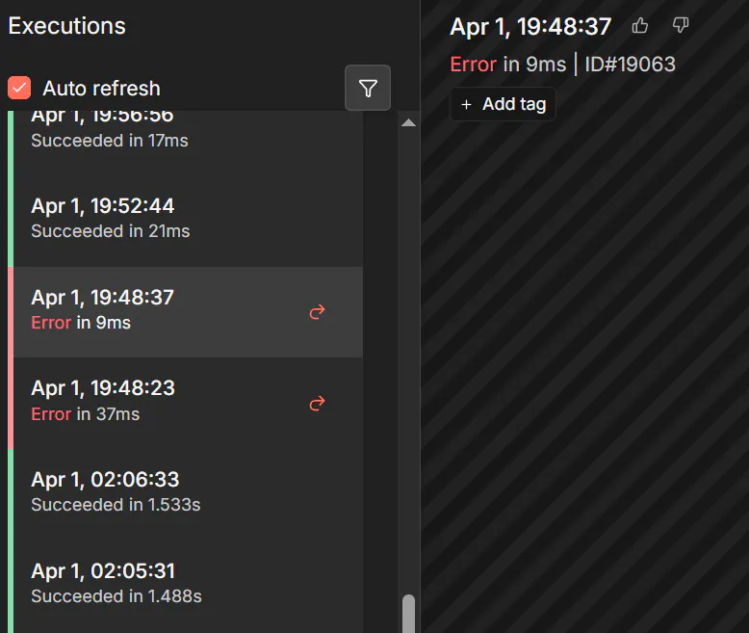Click the thumbs down rating icon
749x633 pixels.
point(681,26)
